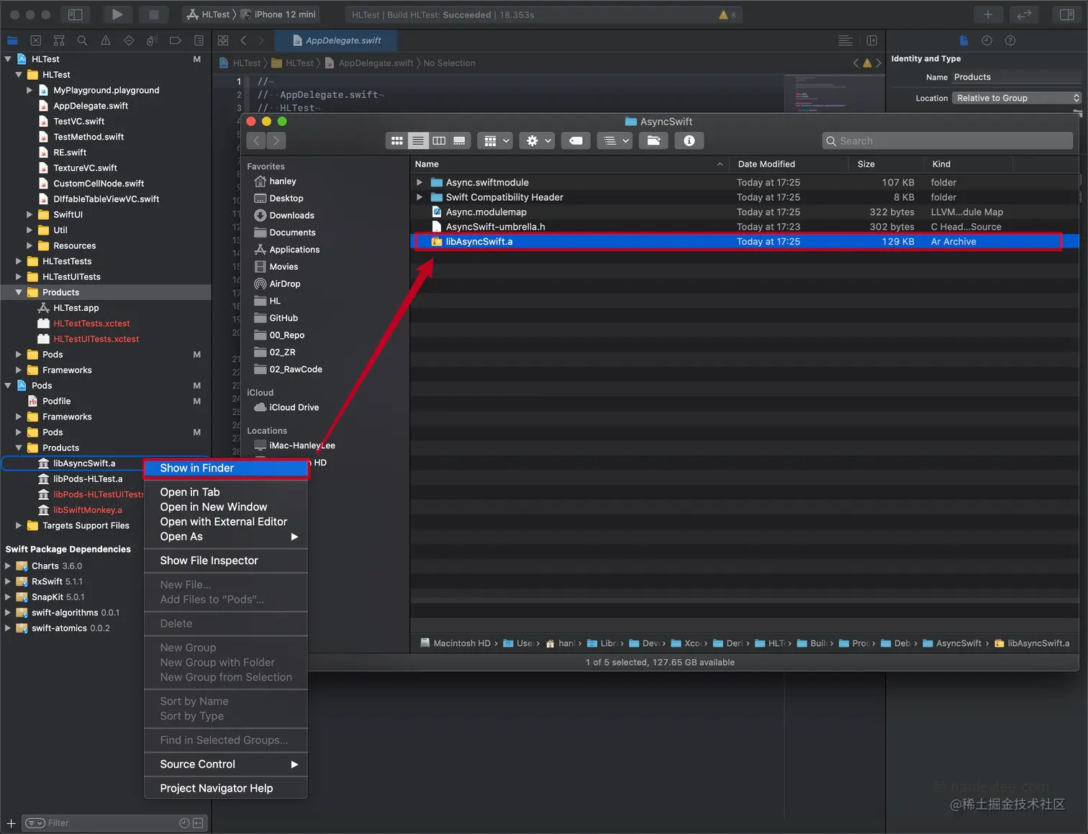Click the Finder Search field
The width and height of the screenshot is (1088, 834).
[x=948, y=141]
